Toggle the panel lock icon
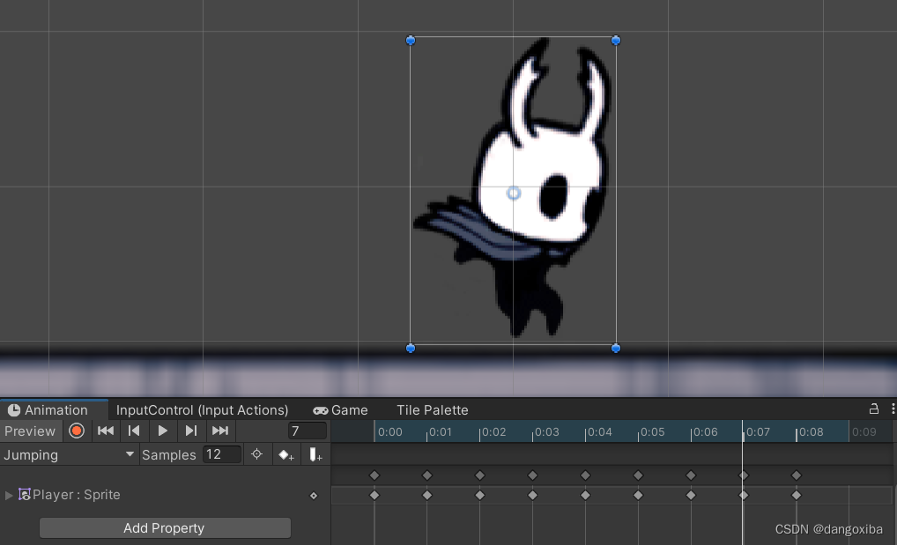The image size is (897, 545). click(873, 409)
